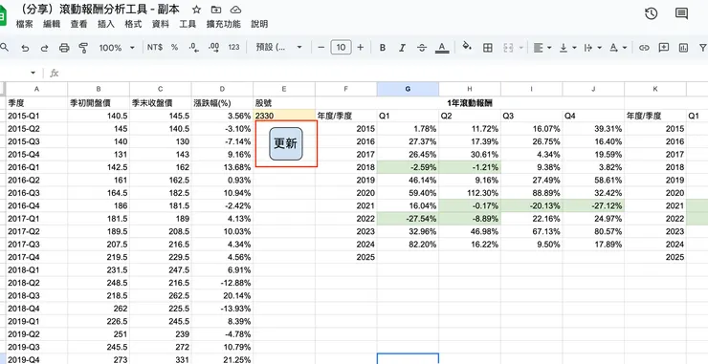708x364 pixels.
Task: Select column D header
Action: coord(222,89)
